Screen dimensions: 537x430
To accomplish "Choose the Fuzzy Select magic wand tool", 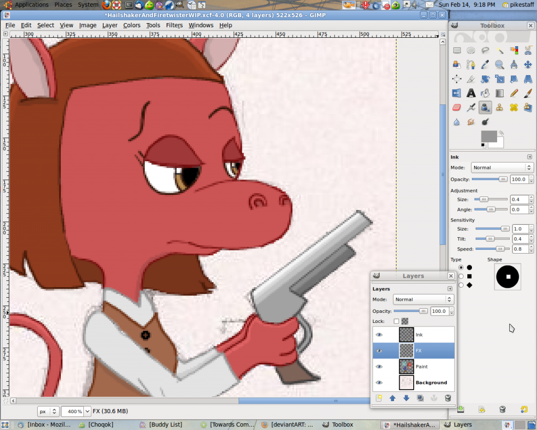I will point(499,50).
